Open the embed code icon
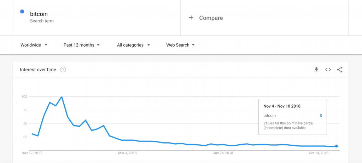The image size is (362, 163). (328, 70)
